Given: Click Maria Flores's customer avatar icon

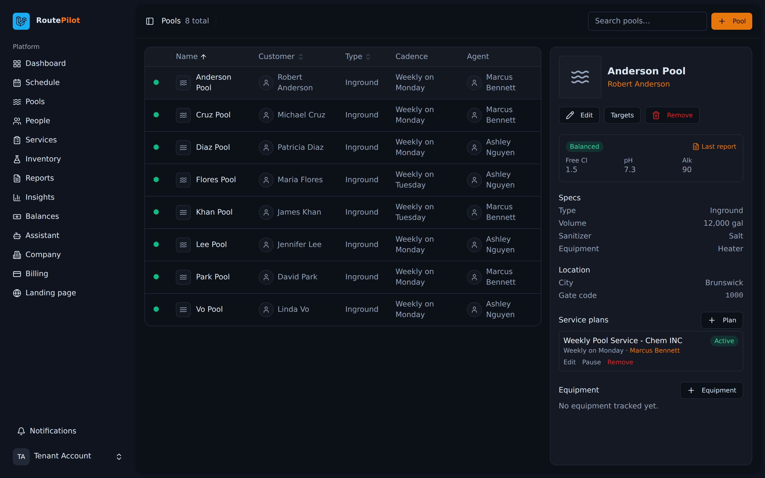Looking at the screenshot, I should click(266, 180).
